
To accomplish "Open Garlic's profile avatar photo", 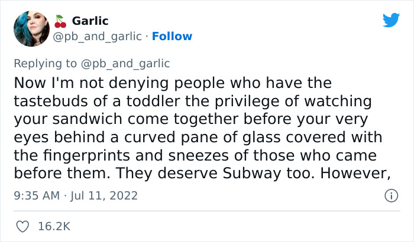I will pos(31,29).
